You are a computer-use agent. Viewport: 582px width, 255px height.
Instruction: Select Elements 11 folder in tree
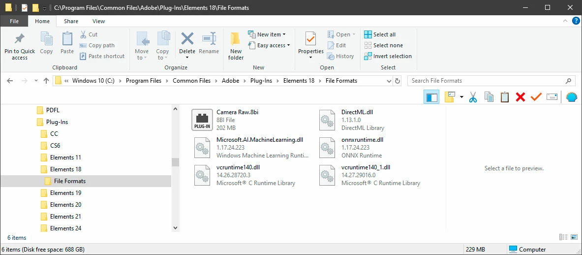(x=65, y=158)
